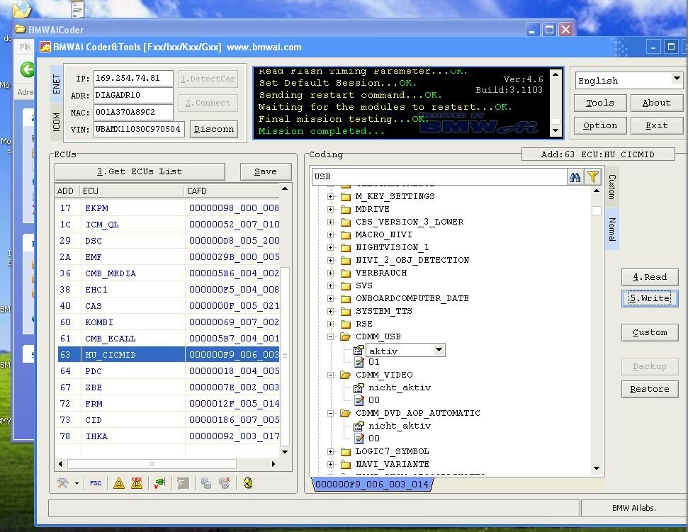Click the binoculars search icon
The image size is (688, 532).
(x=575, y=177)
